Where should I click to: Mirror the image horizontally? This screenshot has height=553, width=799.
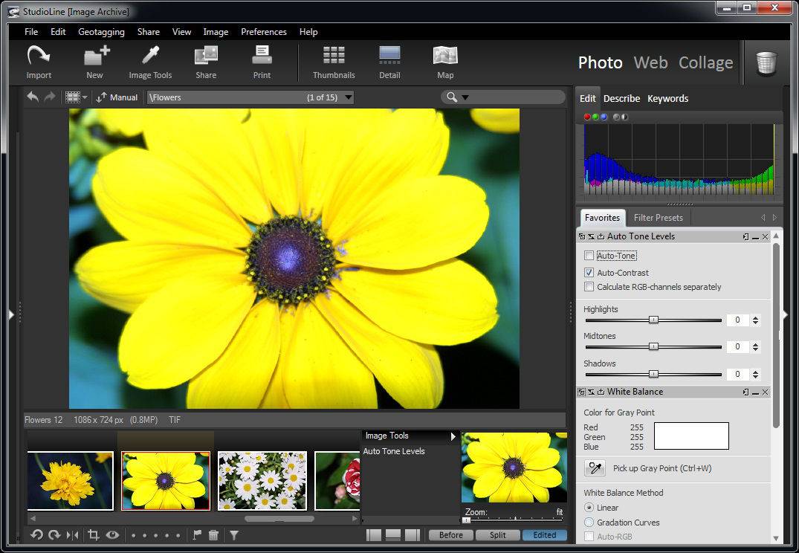tap(72, 534)
